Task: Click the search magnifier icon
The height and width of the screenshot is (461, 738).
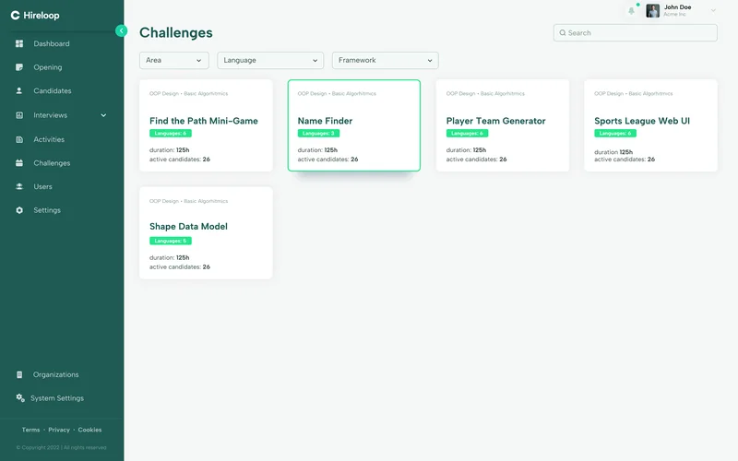Action: tap(563, 33)
